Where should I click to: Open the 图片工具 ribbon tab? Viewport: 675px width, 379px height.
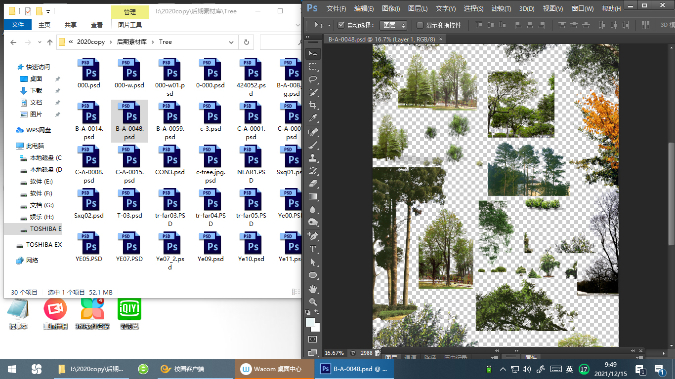click(x=130, y=25)
